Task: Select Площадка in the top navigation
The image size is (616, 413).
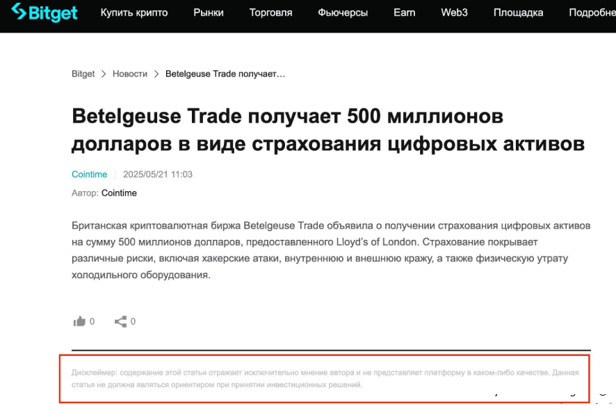Action: tap(519, 13)
